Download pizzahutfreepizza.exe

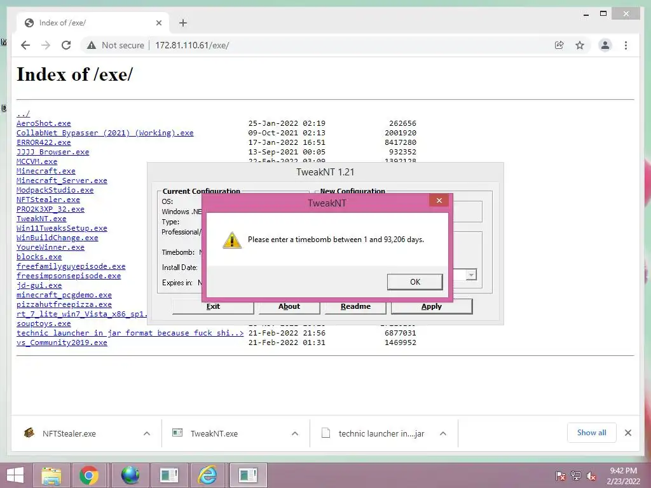(x=64, y=304)
